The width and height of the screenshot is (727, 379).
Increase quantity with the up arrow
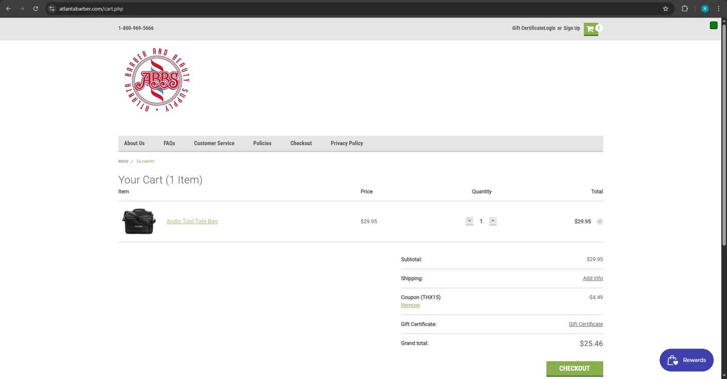[493, 221]
